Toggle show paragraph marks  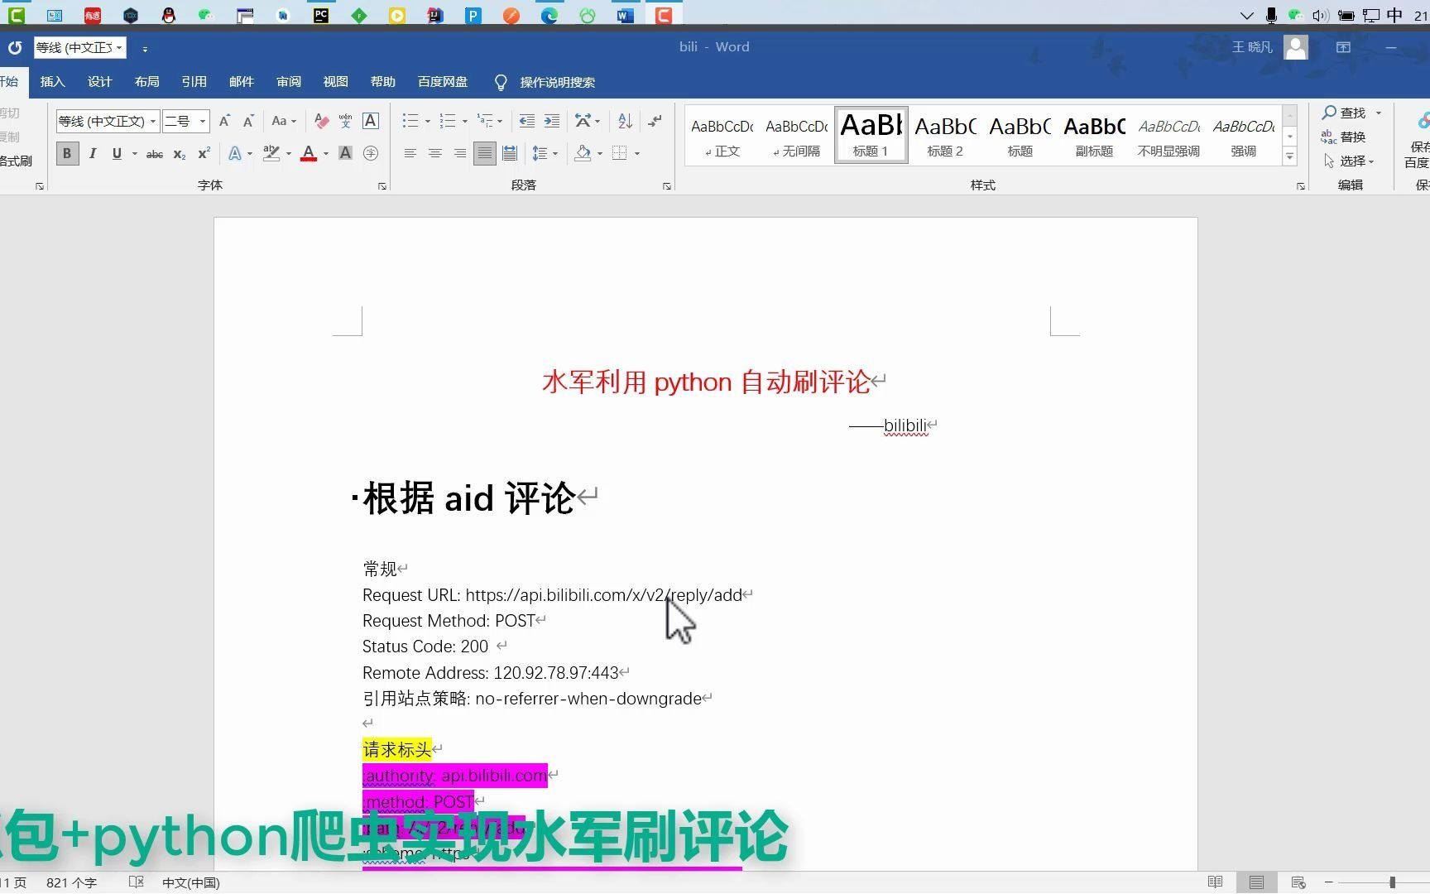[x=655, y=121]
